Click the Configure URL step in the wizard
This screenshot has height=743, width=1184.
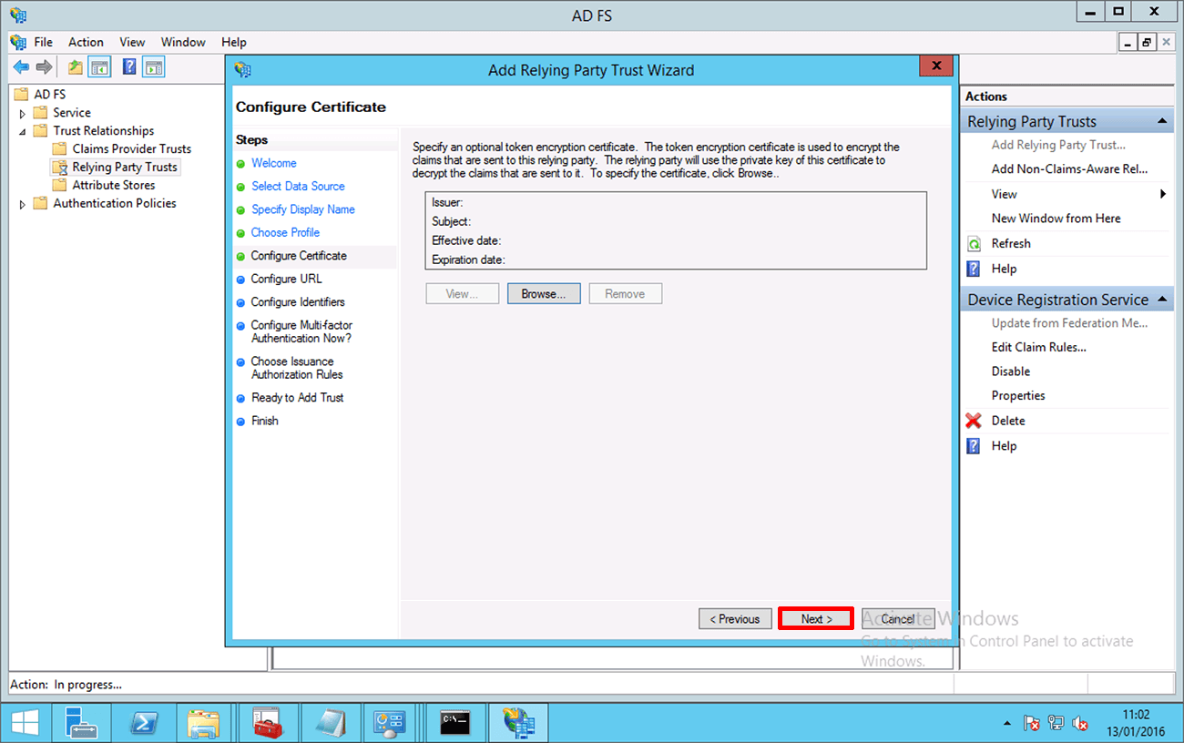(286, 280)
